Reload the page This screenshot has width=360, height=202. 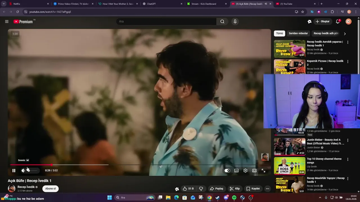click(17, 12)
